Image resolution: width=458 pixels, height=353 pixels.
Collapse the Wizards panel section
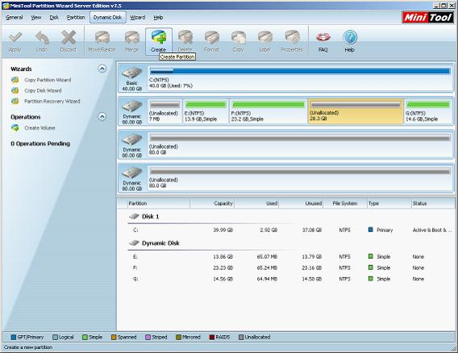click(x=102, y=69)
